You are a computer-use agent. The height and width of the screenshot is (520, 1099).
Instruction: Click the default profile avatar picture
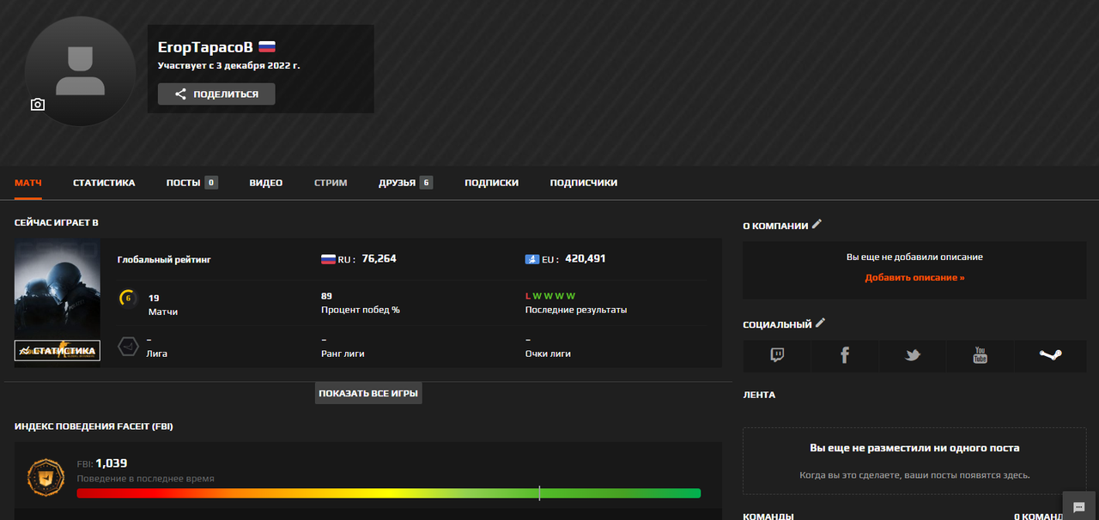pos(80,71)
